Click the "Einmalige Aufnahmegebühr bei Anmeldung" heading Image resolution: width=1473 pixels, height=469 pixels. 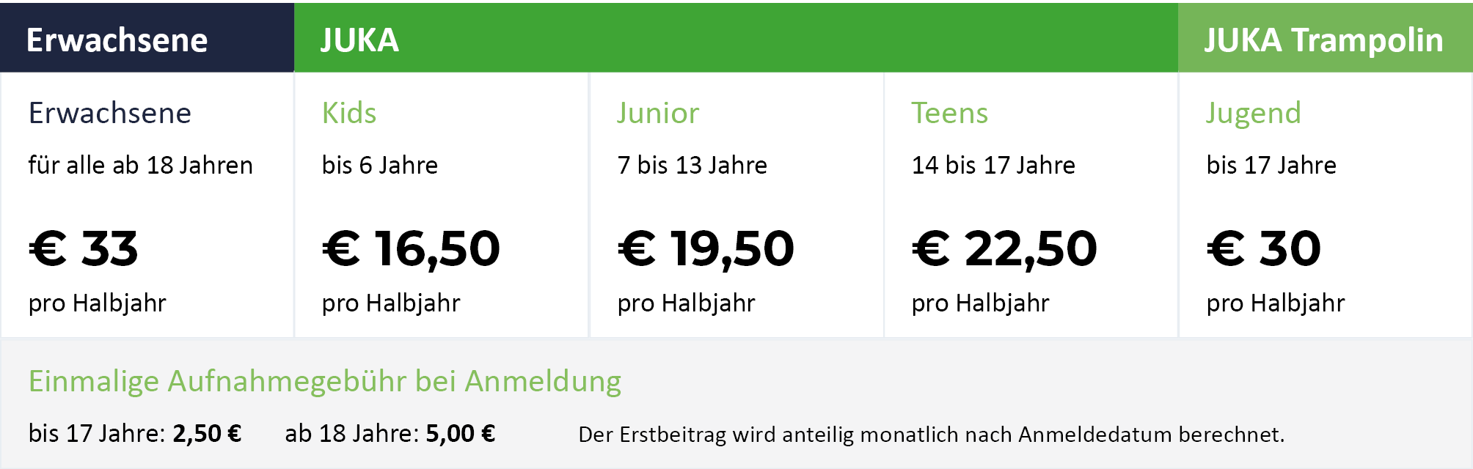tap(324, 382)
